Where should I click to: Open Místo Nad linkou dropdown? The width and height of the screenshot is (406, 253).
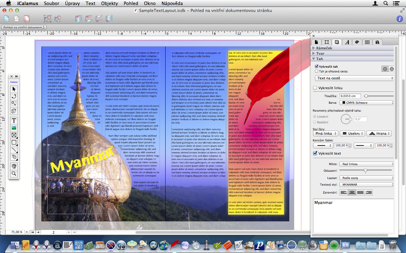point(367,164)
